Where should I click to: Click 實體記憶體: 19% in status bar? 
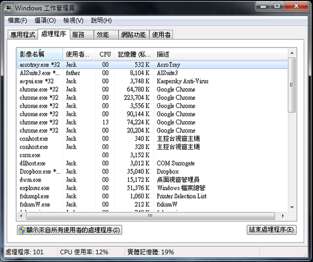tap(151, 252)
